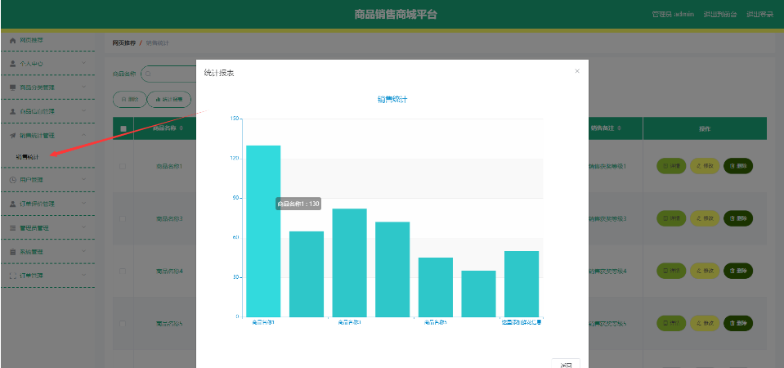Click the tallest bar, 商品名称1, in chart

click(263, 231)
